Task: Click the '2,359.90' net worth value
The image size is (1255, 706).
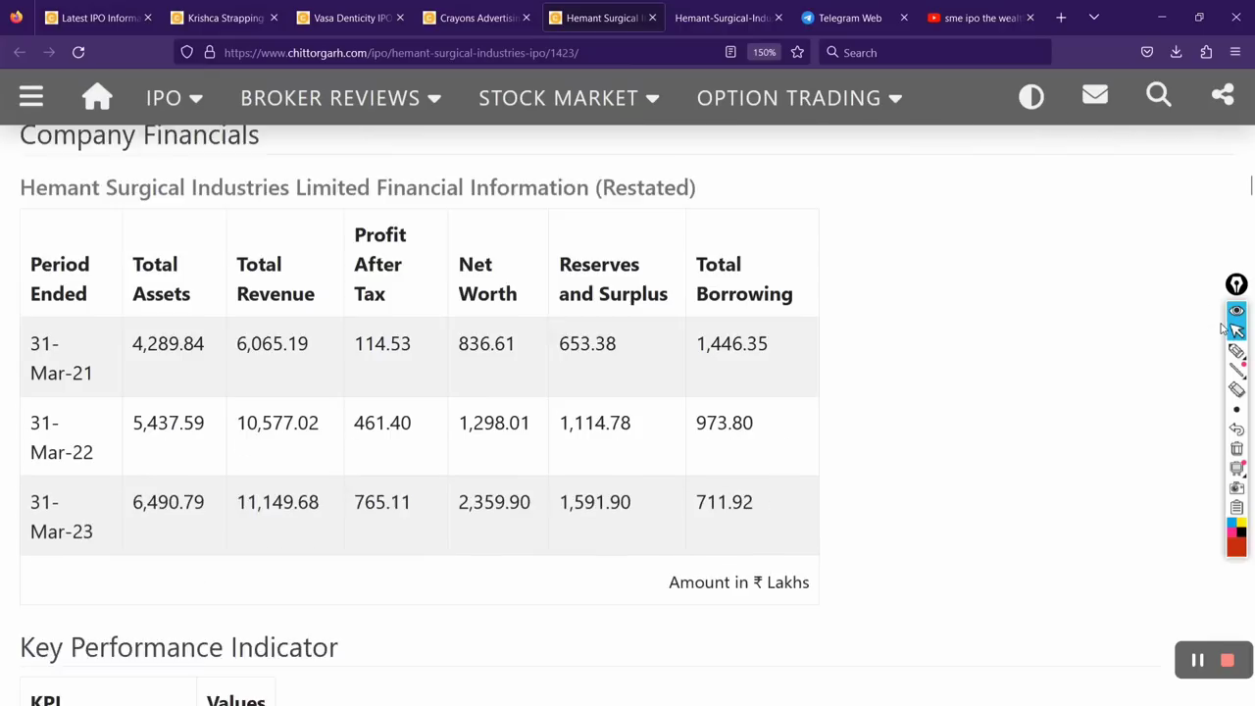Action: [x=494, y=502]
